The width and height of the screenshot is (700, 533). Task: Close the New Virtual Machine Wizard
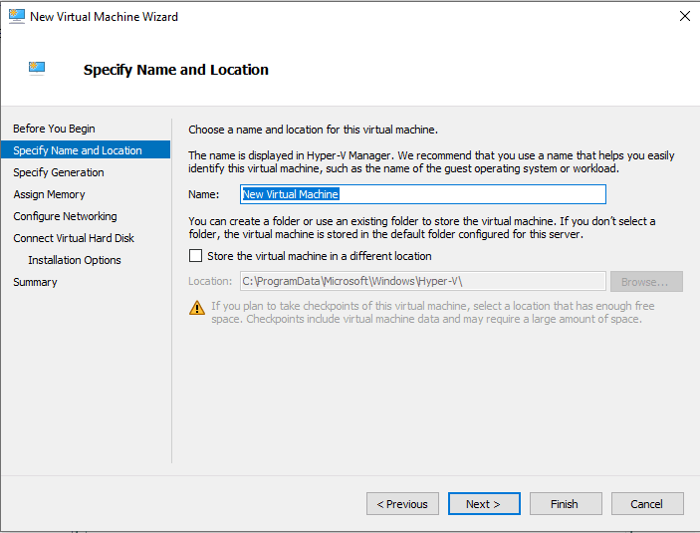[x=685, y=16]
